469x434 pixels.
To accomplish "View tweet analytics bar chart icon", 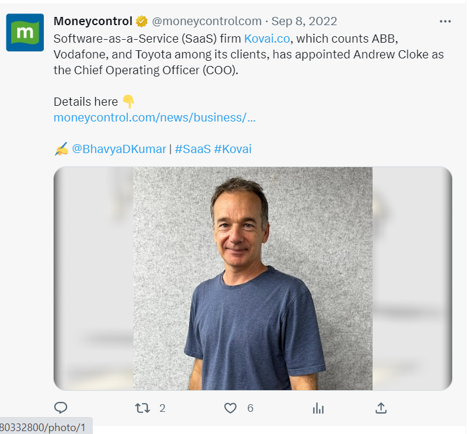I will click(x=318, y=408).
